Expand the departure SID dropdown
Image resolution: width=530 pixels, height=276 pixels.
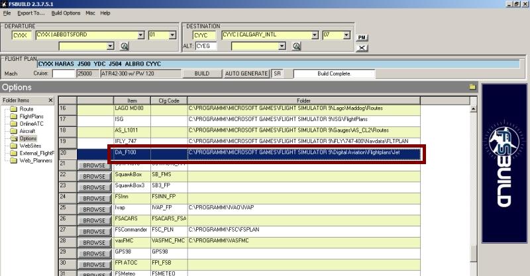pyautogui.click(x=110, y=46)
